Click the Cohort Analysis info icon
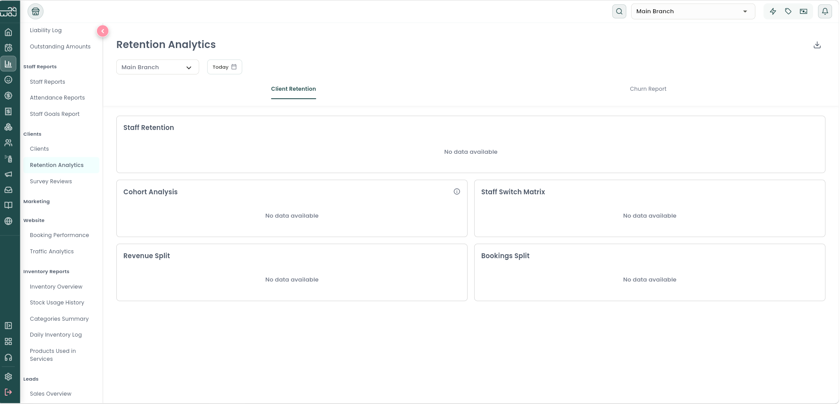The height and width of the screenshot is (404, 840). 457,192
